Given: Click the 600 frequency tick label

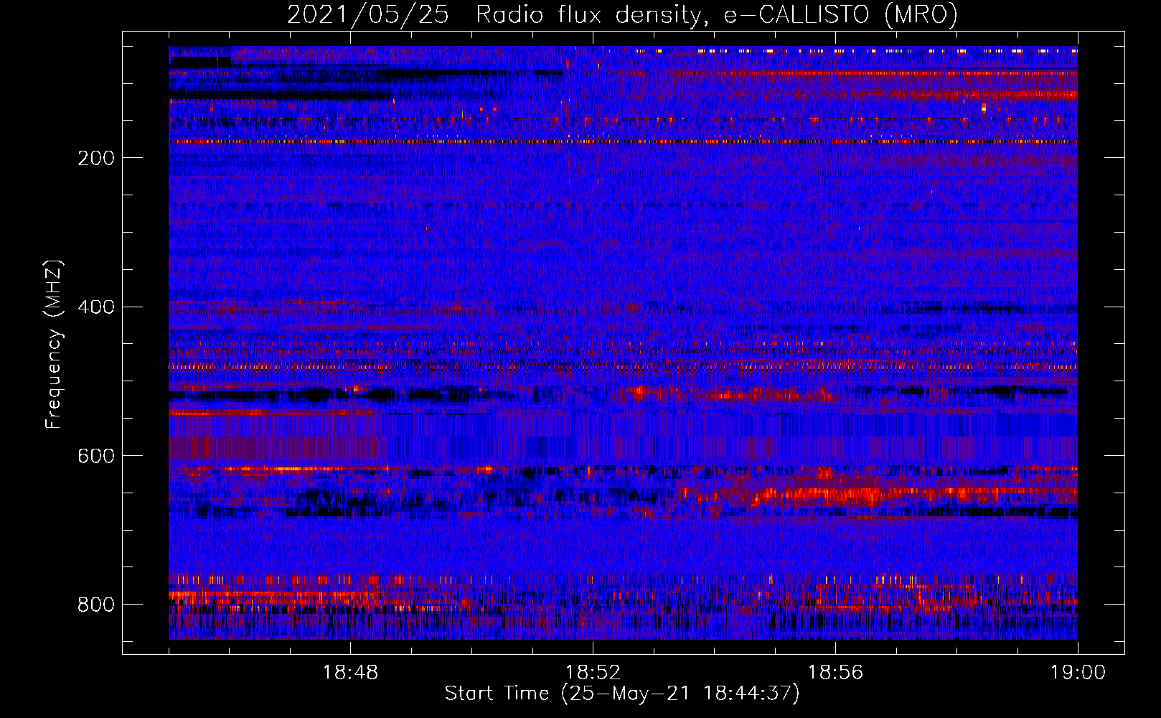Looking at the screenshot, I should point(96,457).
